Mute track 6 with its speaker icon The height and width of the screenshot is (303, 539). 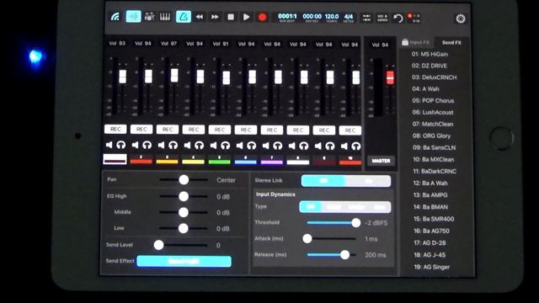(239, 146)
